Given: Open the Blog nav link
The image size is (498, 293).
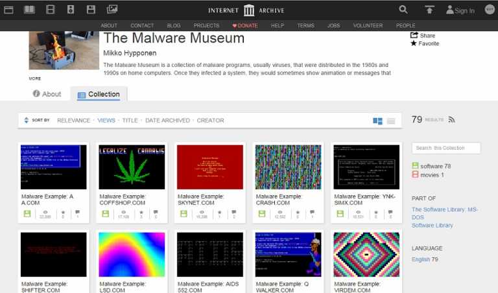Looking at the screenshot, I should coord(174,25).
